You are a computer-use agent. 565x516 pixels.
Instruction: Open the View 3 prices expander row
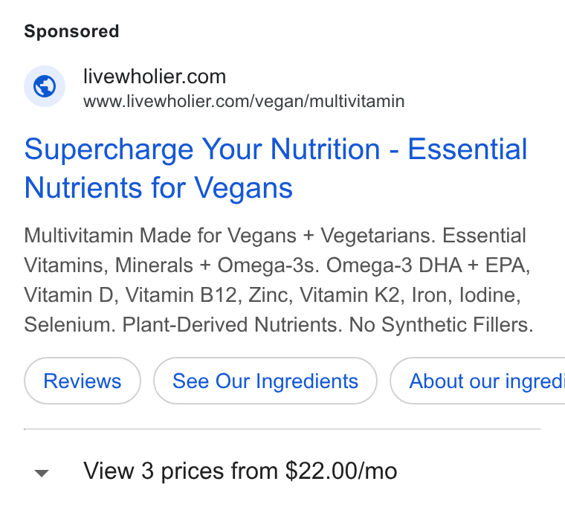(x=282, y=471)
